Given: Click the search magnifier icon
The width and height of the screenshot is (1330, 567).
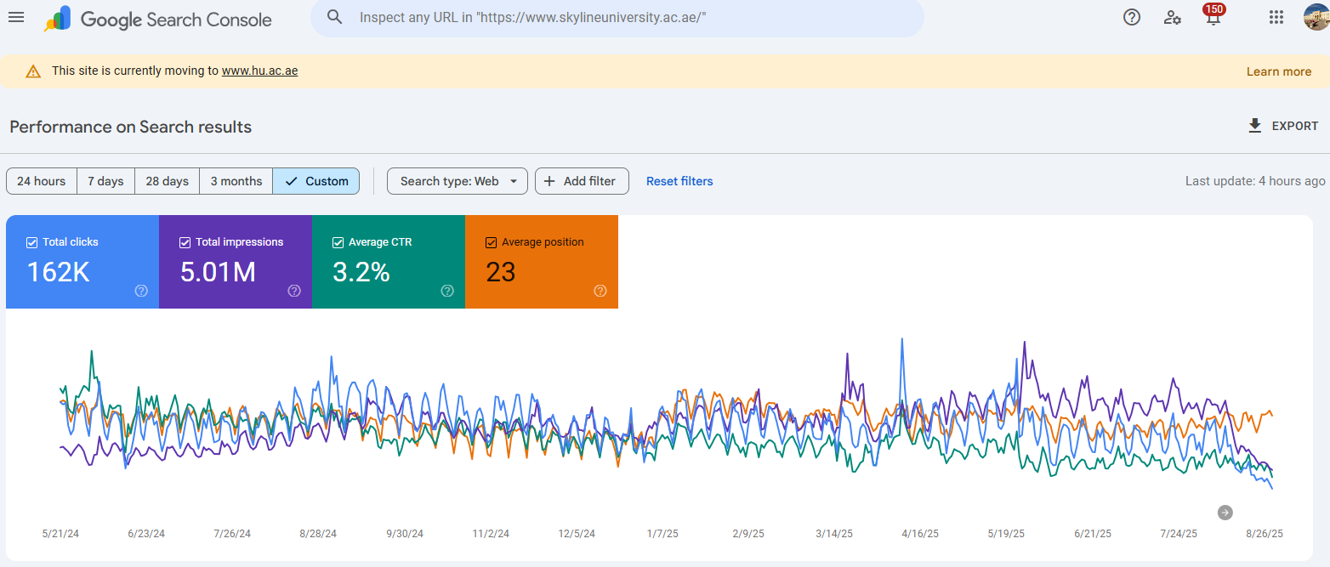Looking at the screenshot, I should coord(334,17).
